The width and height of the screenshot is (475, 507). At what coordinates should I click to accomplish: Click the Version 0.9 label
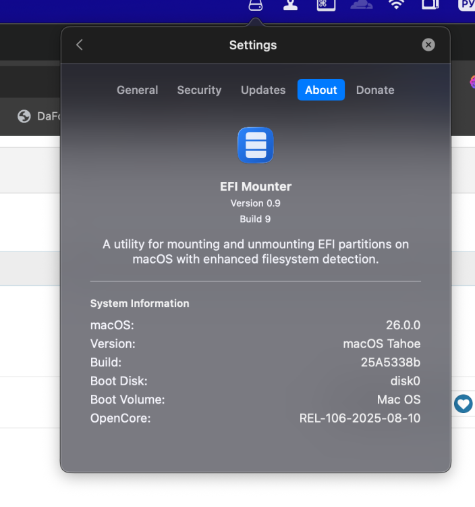pyautogui.click(x=256, y=203)
